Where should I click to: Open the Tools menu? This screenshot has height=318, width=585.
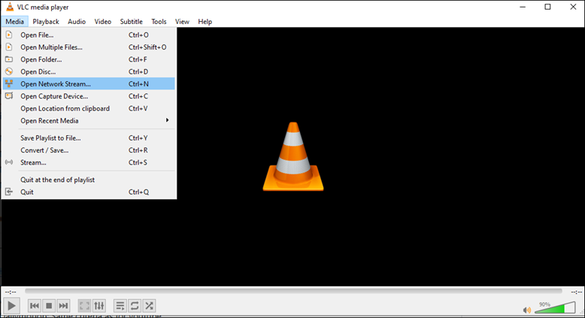(159, 22)
